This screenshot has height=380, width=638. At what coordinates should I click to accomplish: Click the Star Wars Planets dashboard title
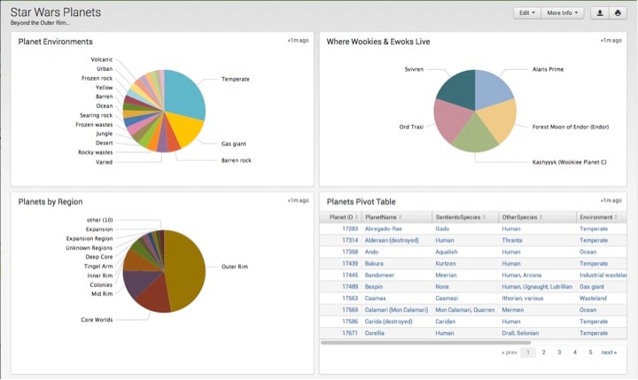55,12
